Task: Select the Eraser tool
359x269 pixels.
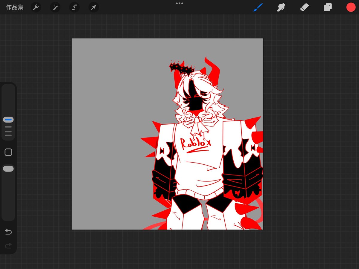Action: coord(304,7)
